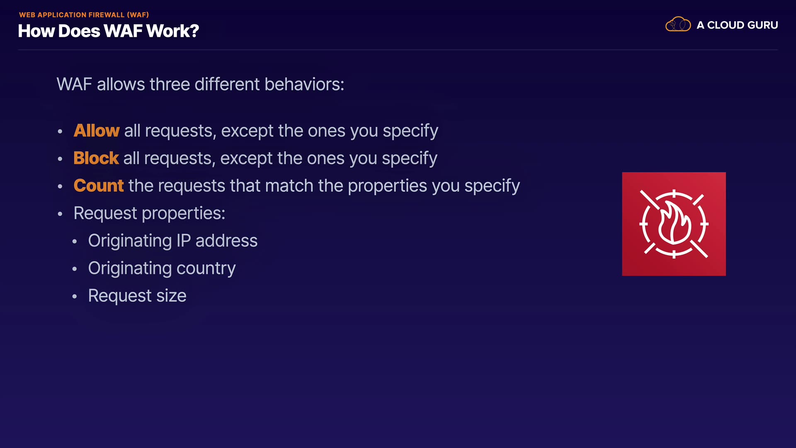Click the orange word "Block"
The height and width of the screenshot is (448, 796).
96,158
